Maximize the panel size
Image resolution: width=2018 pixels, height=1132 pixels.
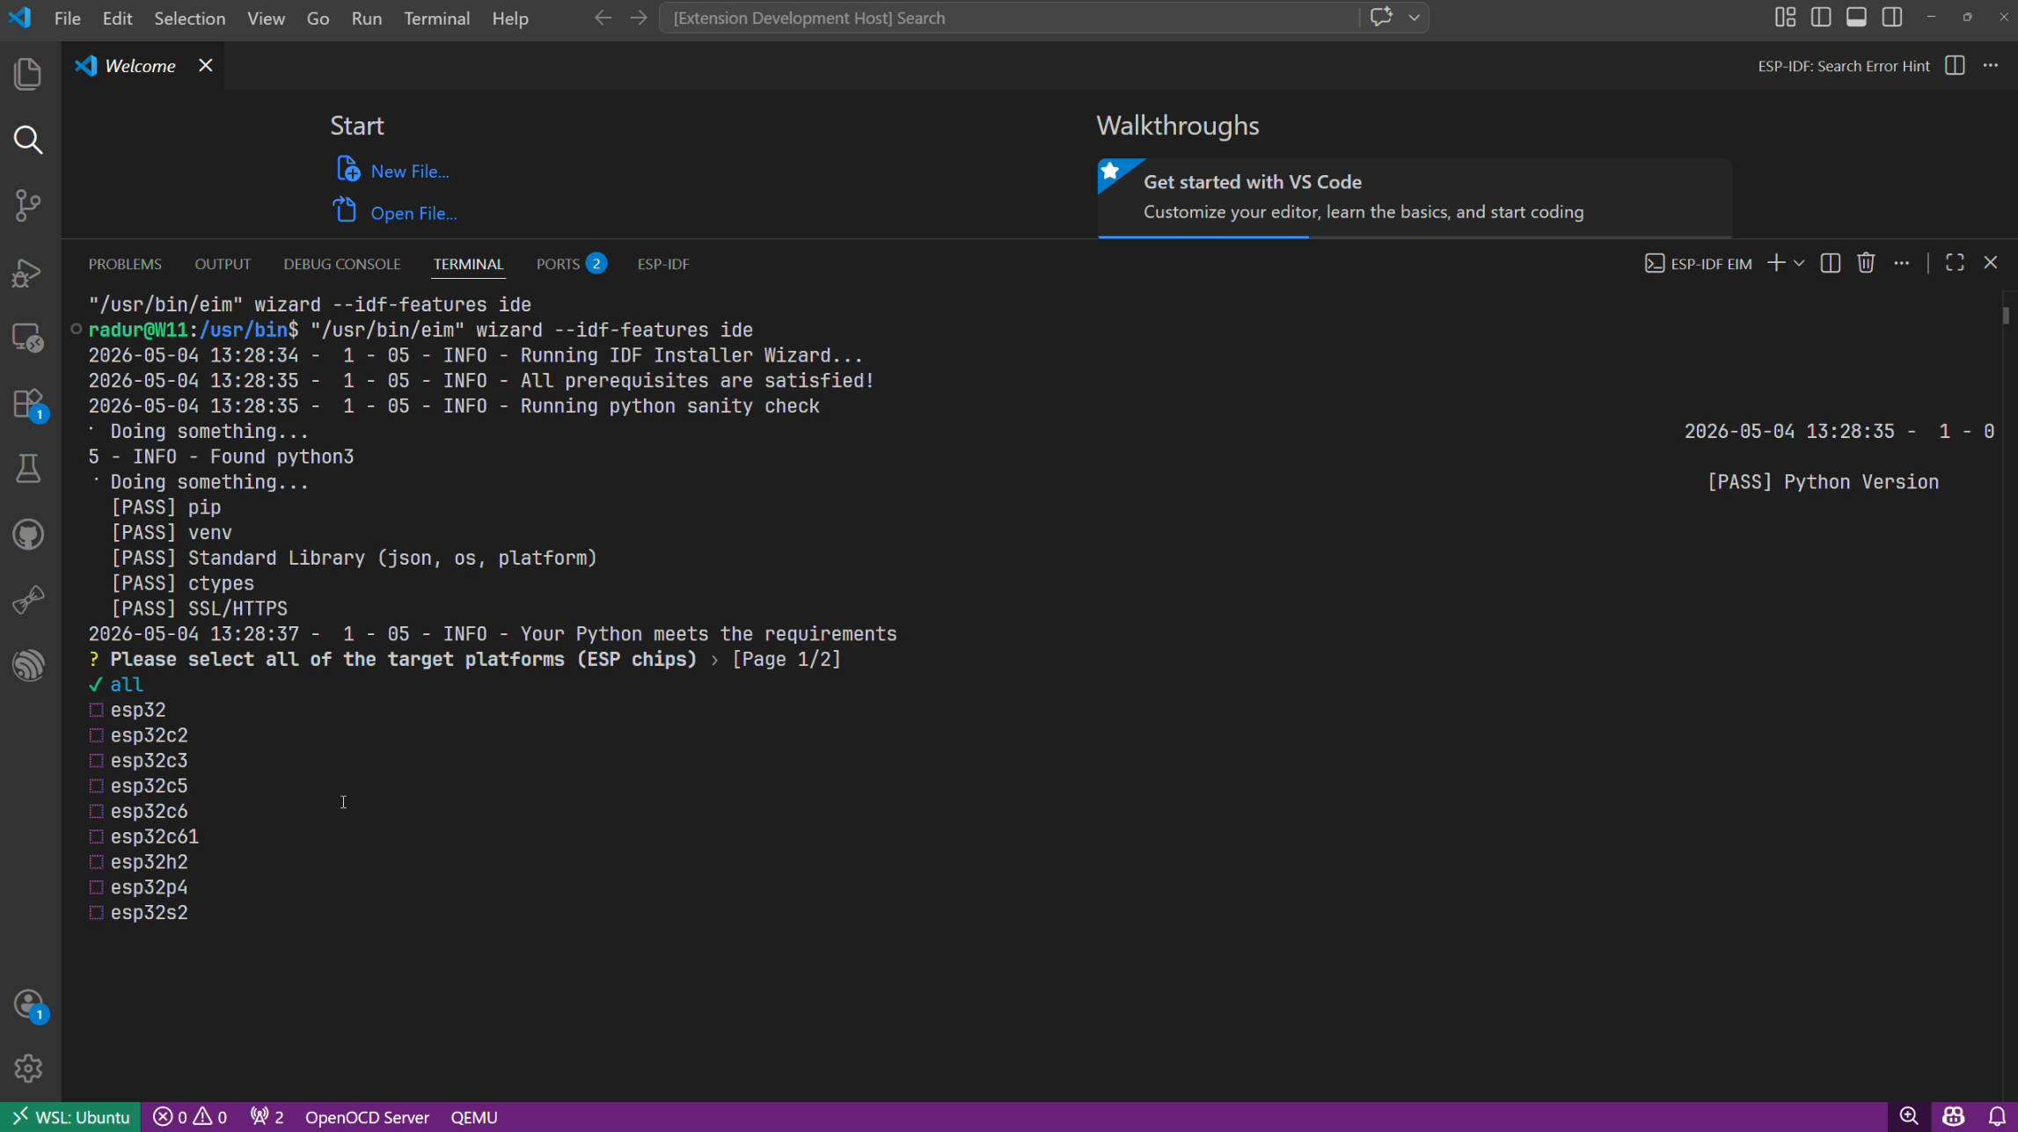(1955, 263)
